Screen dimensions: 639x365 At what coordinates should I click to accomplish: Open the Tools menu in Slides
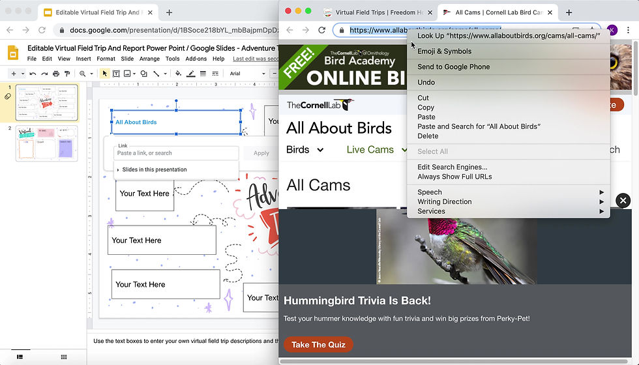click(172, 59)
